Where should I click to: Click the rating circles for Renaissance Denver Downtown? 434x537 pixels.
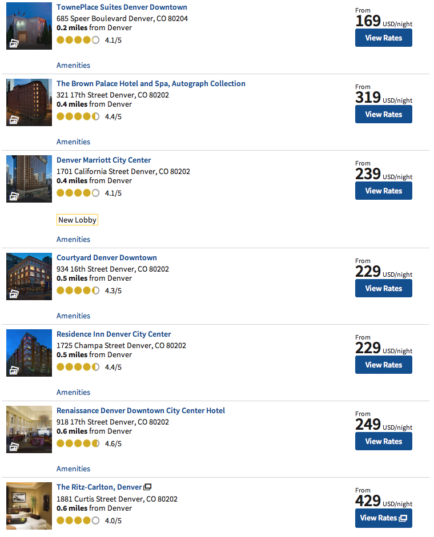78,443
